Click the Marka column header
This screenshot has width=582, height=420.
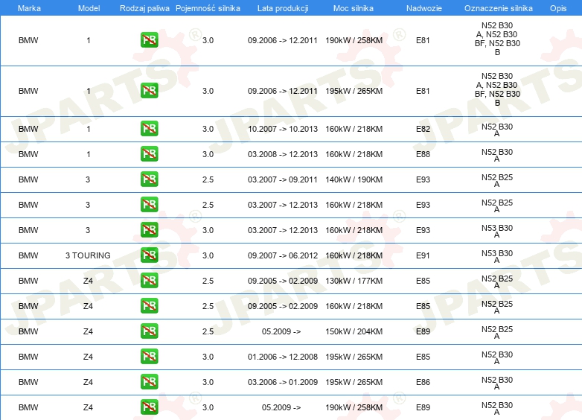[x=29, y=8]
